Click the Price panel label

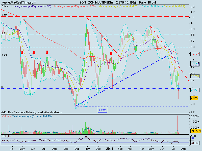5,6
